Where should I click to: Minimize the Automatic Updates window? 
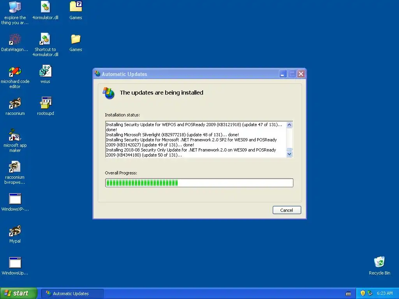pyautogui.click(x=283, y=74)
